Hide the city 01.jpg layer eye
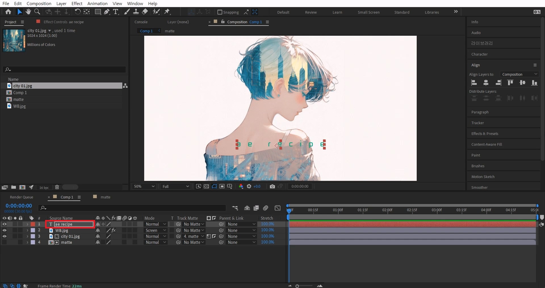The height and width of the screenshot is (288, 545). tap(4, 236)
